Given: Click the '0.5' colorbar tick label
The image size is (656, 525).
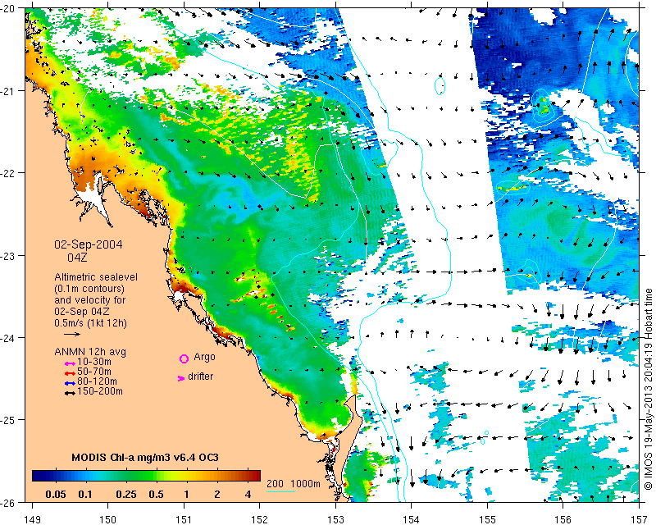Looking at the screenshot, I should click(156, 495).
